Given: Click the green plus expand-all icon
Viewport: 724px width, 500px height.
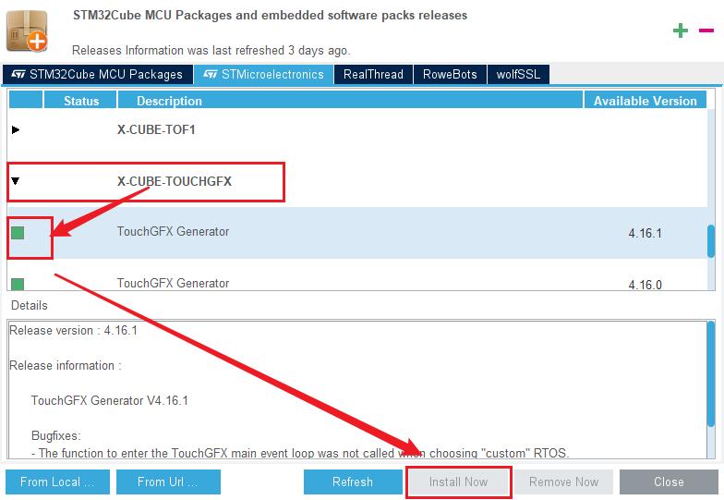Looking at the screenshot, I should [x=680, y=31].
